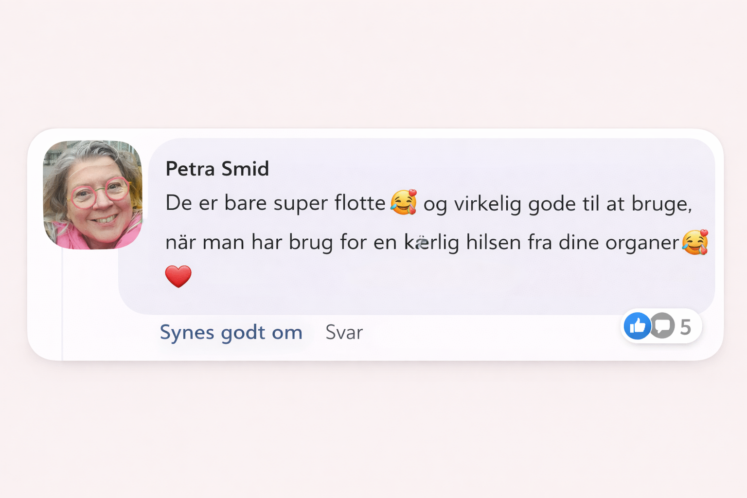This screenshot has height=498, width=747.
Task: Click the red heart emoji
Action: [x=178, y=276]
